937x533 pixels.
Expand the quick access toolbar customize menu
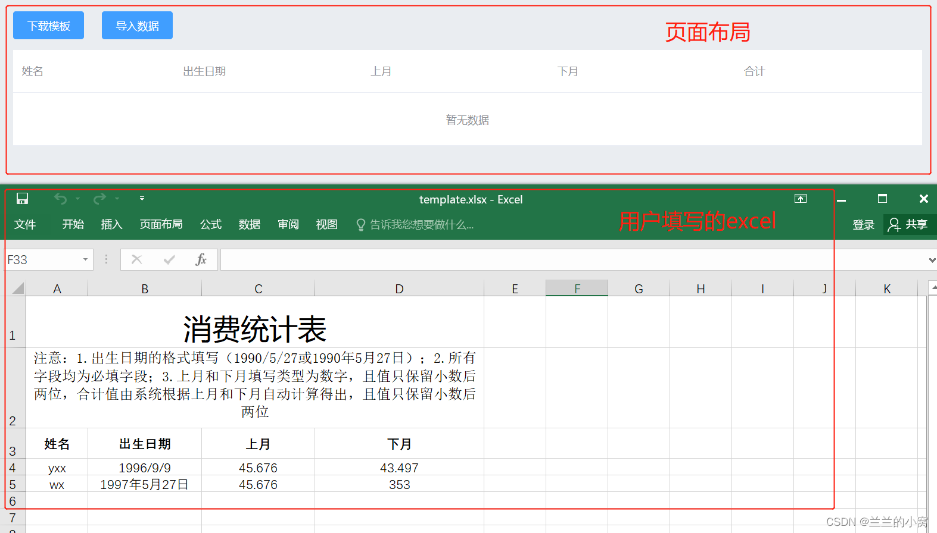(142, 199)
